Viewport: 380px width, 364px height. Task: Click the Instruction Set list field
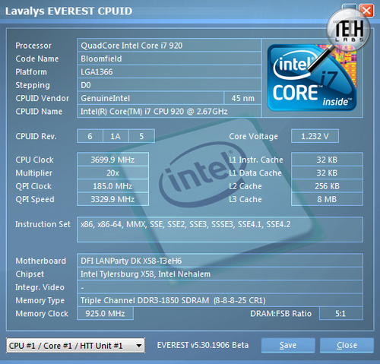[220, 229]
